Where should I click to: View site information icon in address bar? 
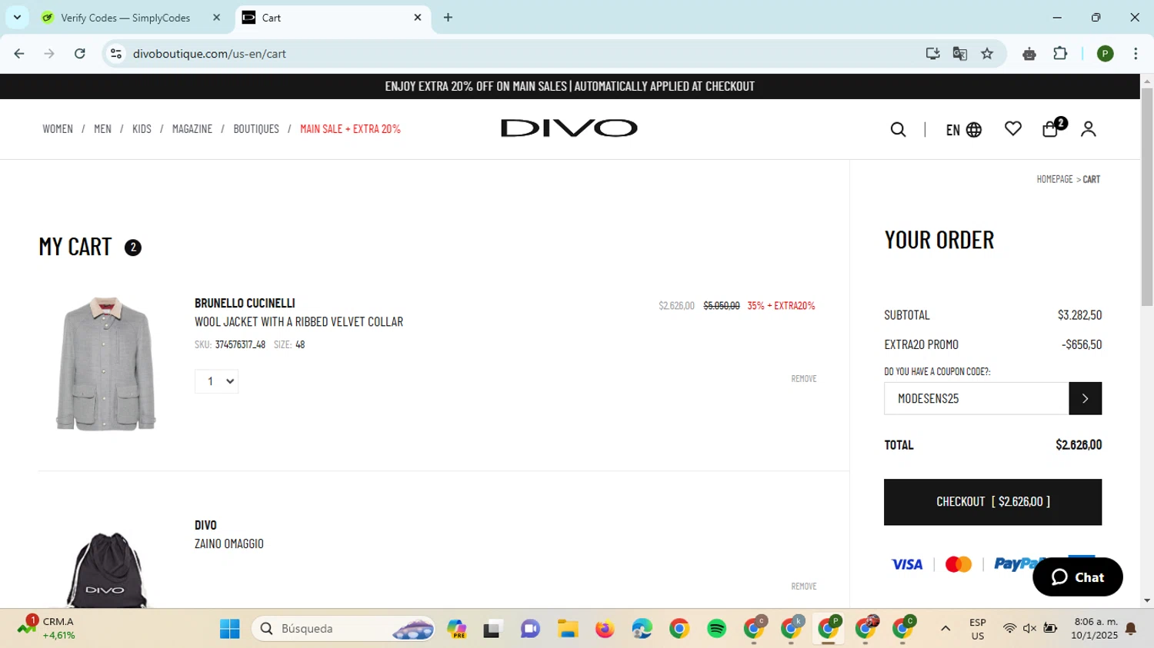click(x=116, y=54)
